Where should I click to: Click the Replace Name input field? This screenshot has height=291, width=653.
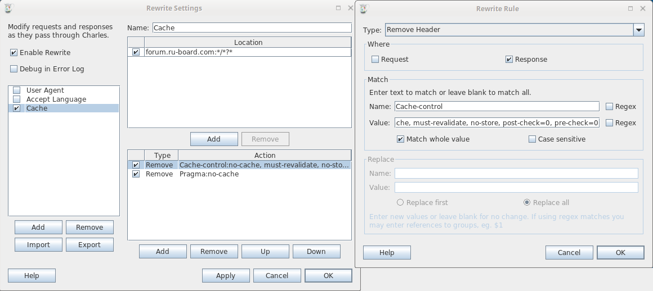click(516, 174)
